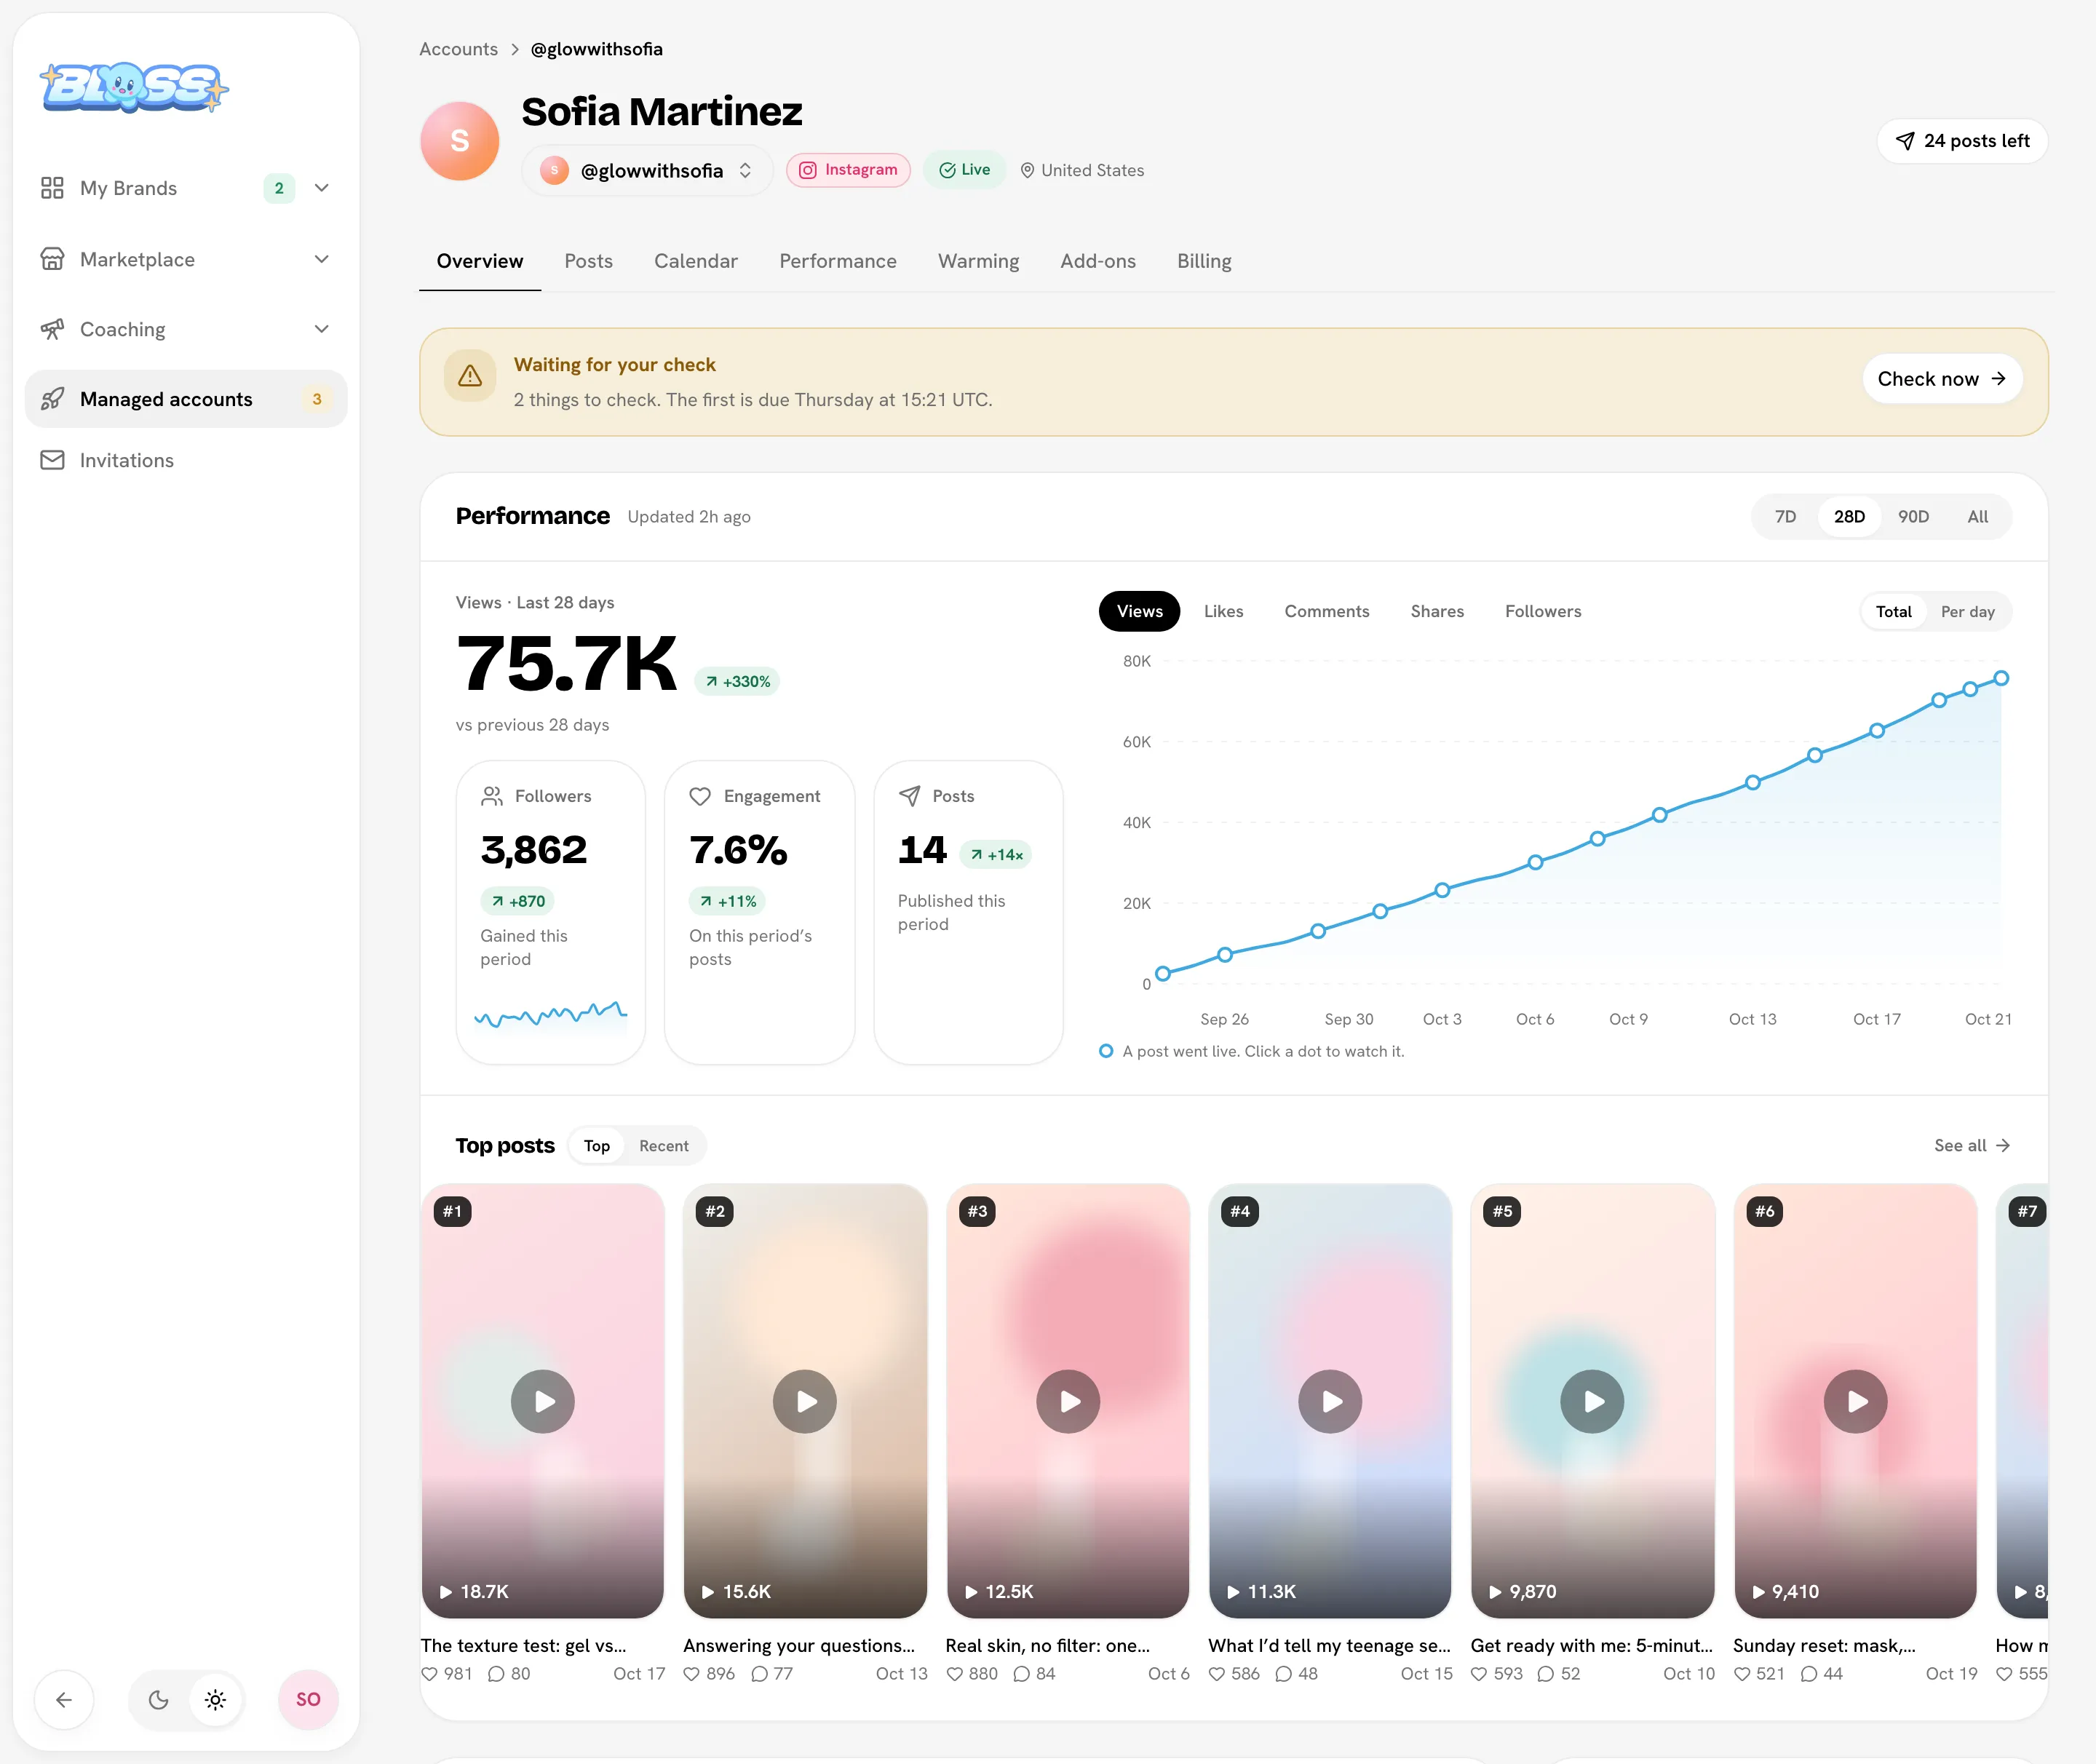Play the #4 teenage self video

[1330, 1401]
